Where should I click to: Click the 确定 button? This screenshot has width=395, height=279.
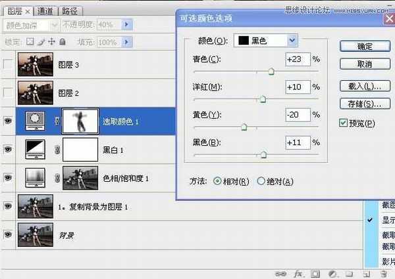point(365,47)
